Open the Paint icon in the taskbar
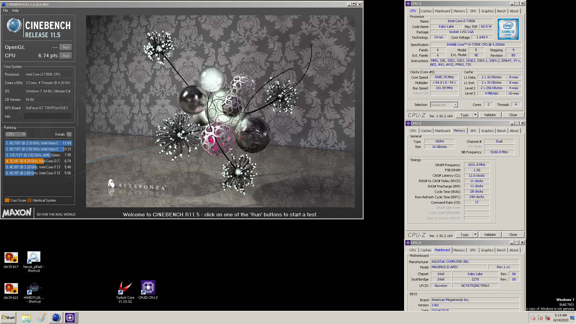Screen dimensions: 576x324 (41, 318)
